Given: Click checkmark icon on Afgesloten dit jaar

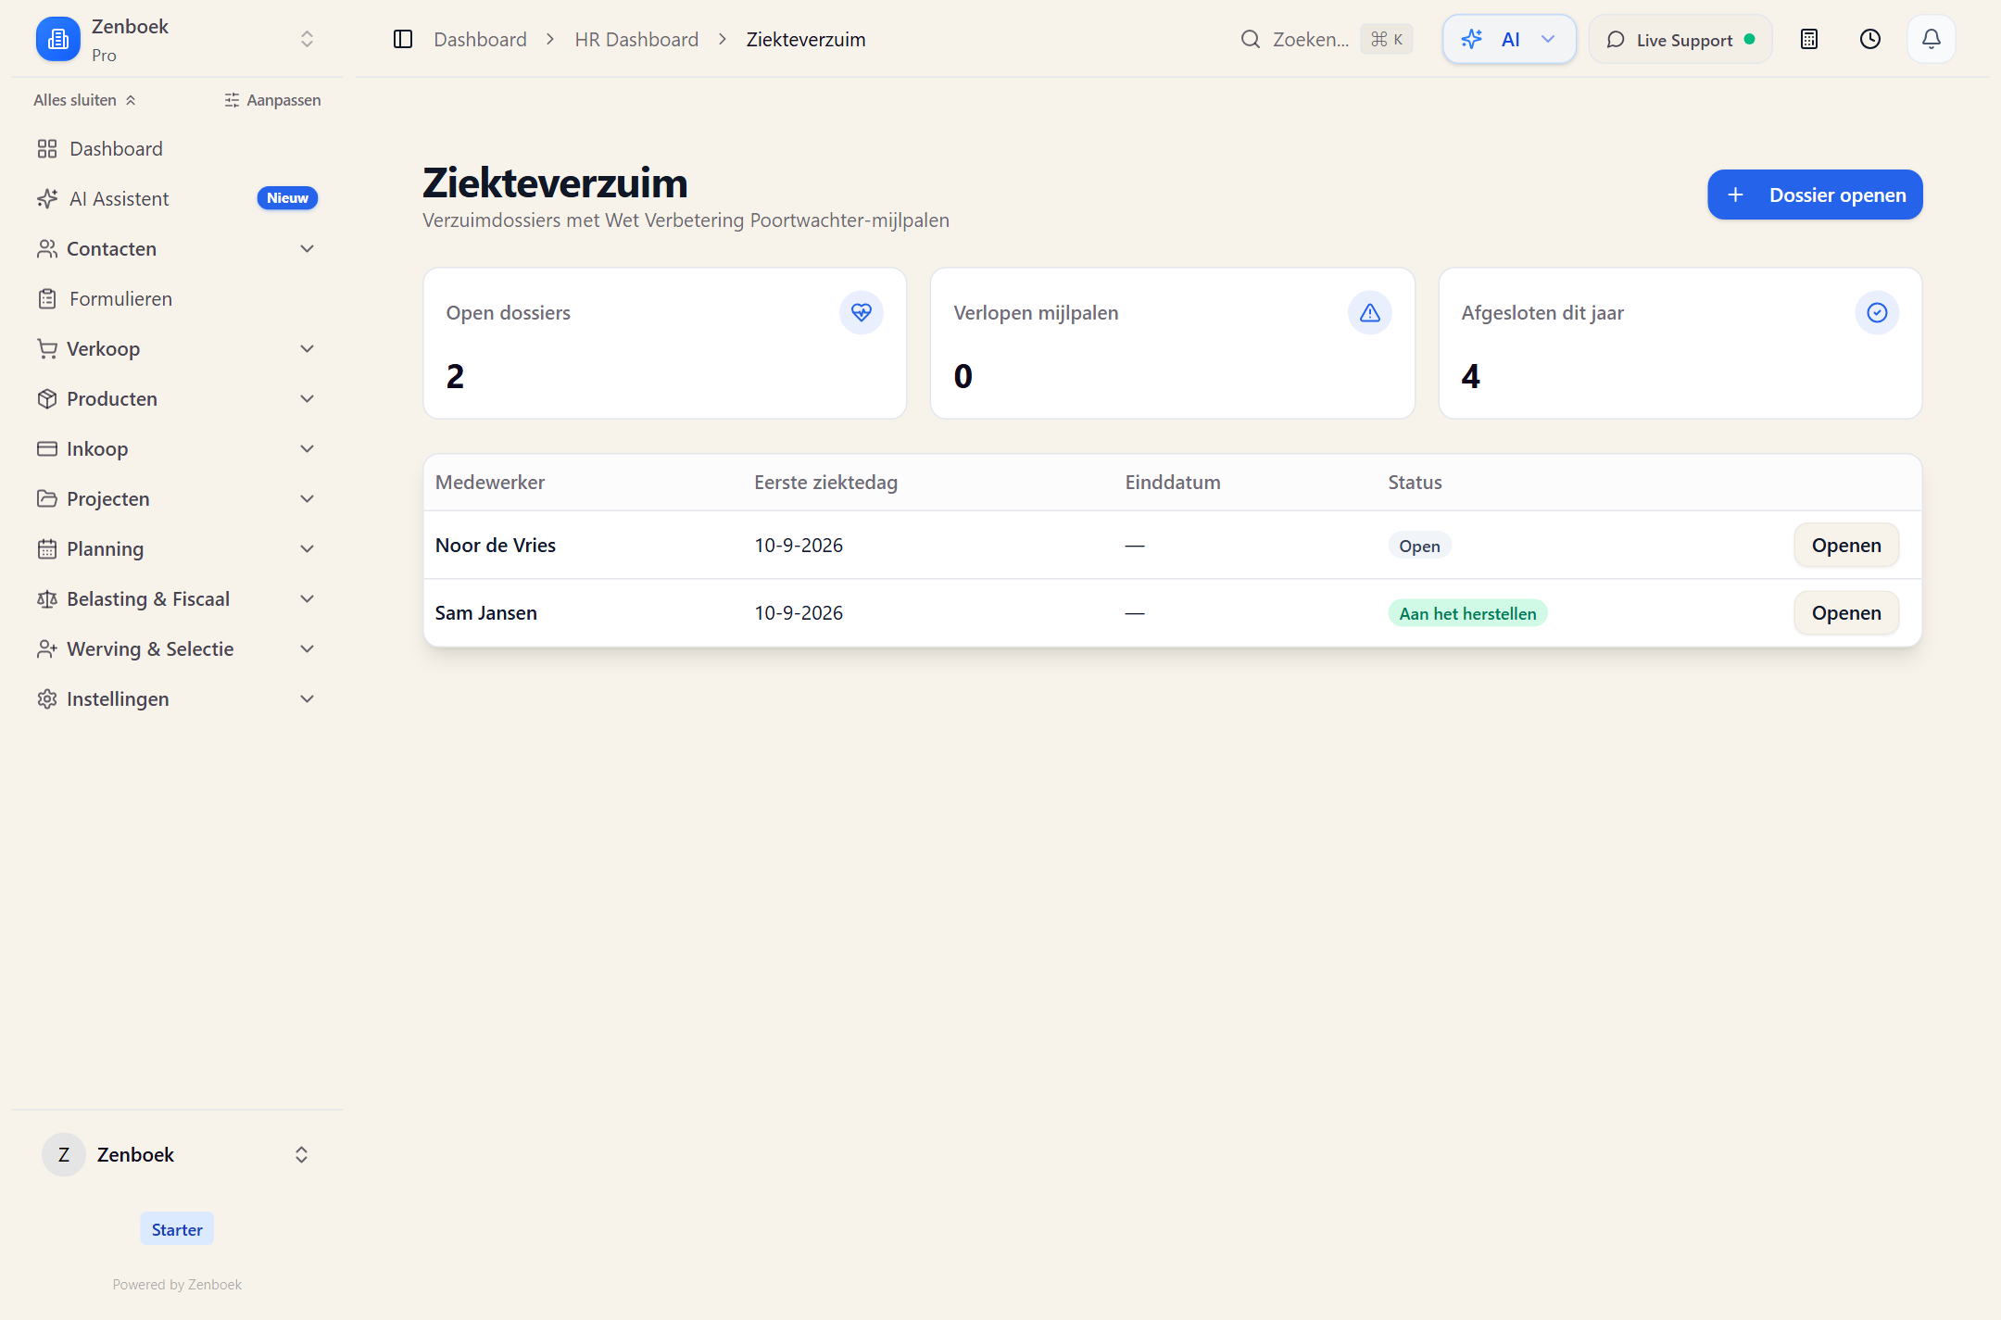Looking at the screenshot, I should tap(1878, 313).
